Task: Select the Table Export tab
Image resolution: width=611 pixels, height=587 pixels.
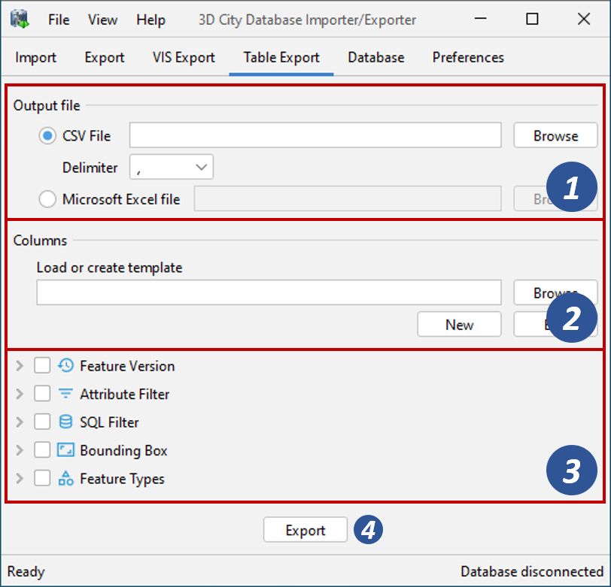Action: click(x=281, y=58)
